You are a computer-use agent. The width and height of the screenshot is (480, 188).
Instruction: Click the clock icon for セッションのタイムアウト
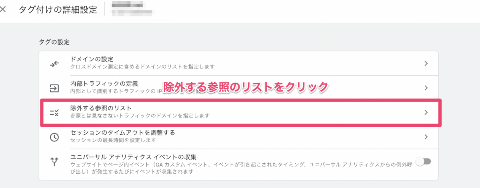click(x=54, y=137)
